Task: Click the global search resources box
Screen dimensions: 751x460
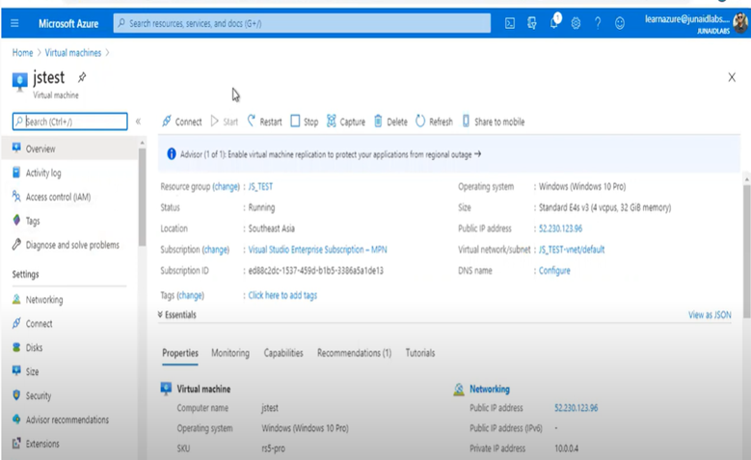Action: coord(302,23)
